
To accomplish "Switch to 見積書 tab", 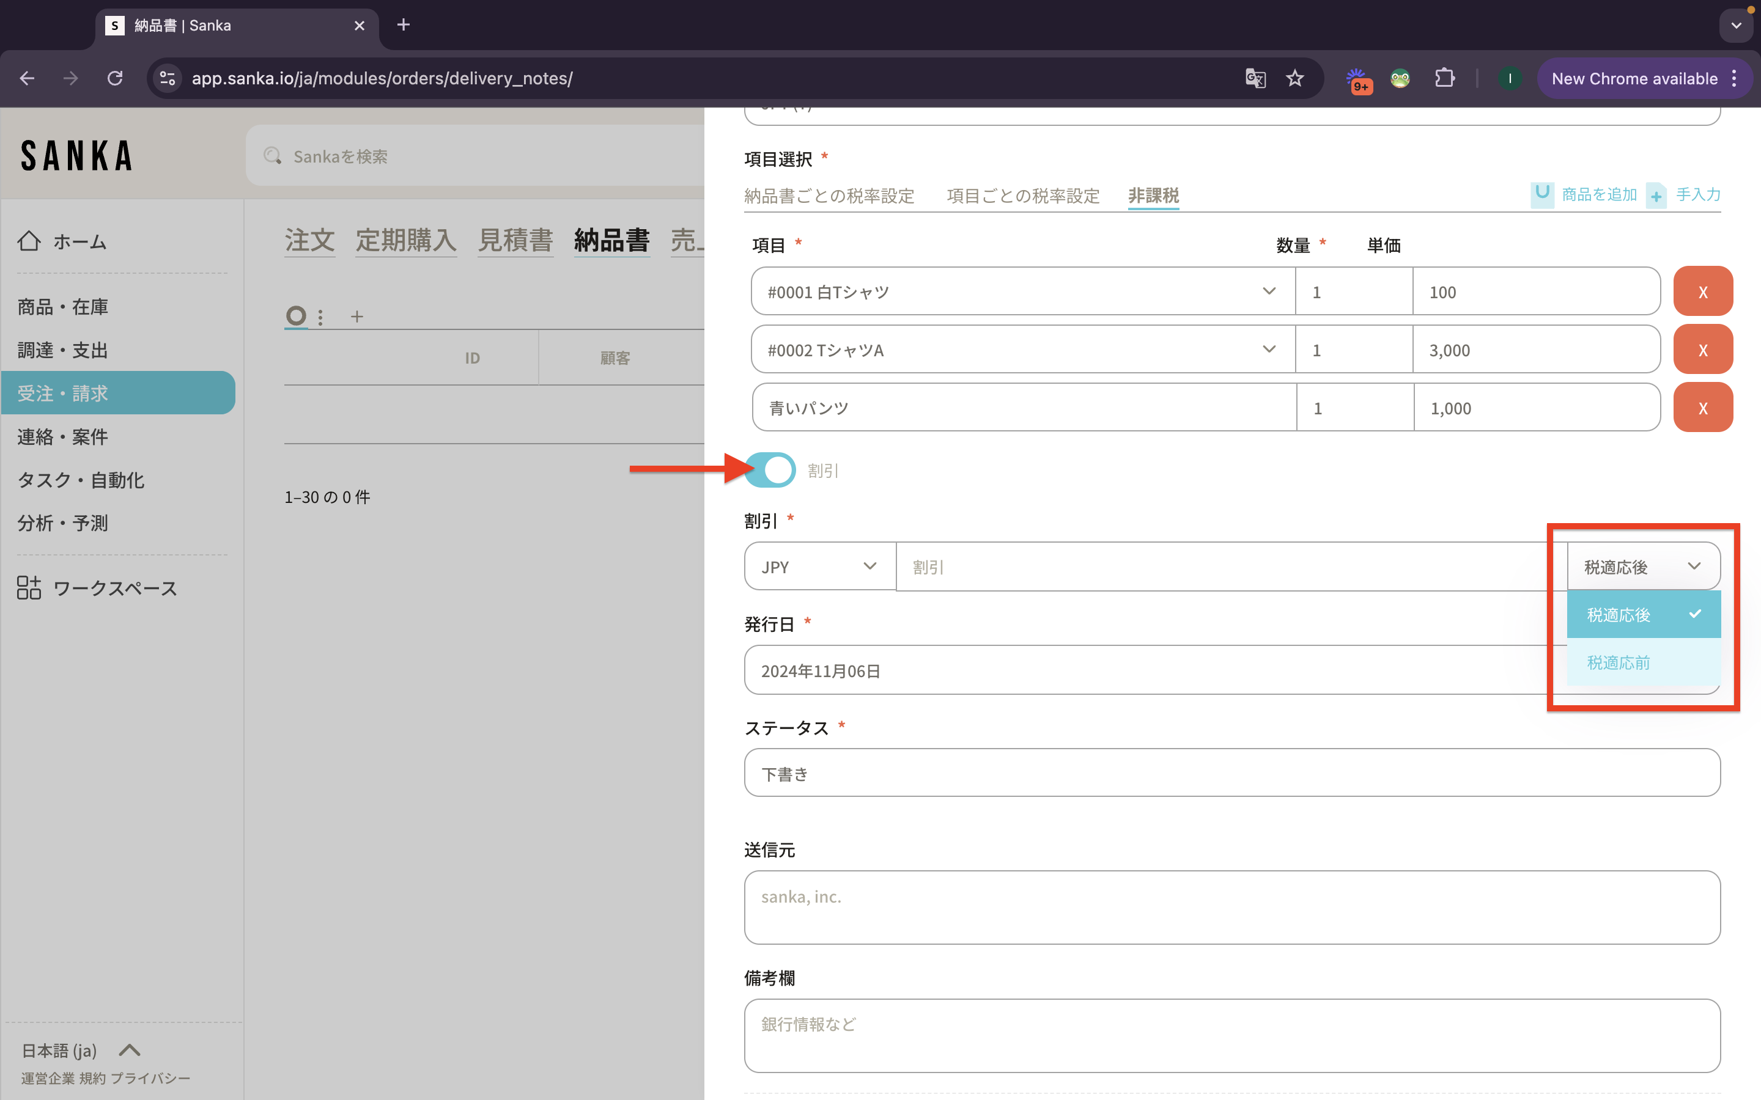I will click(x=515, y=240).
